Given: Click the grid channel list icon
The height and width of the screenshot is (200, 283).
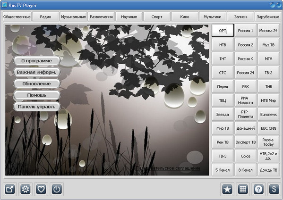Looking at the screenshot, I should pyautogui.click(x=243, y=189).
